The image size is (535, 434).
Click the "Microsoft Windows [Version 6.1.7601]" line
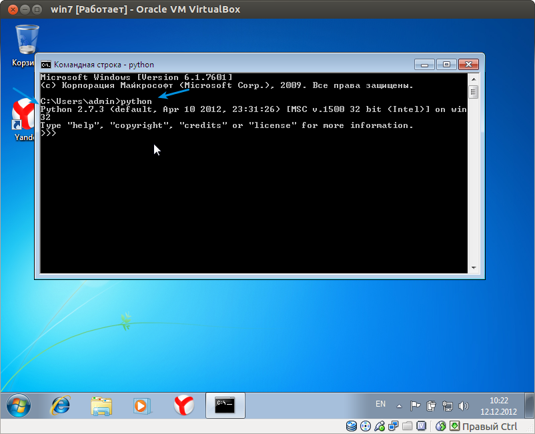tap(137, 77)
